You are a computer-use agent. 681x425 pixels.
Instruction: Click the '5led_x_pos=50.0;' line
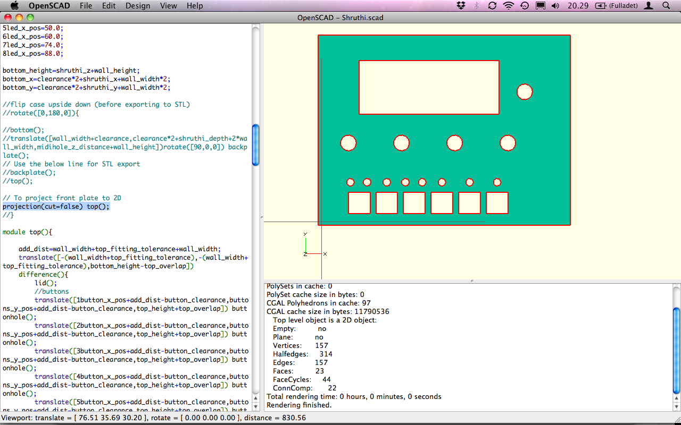click(33, 28)
